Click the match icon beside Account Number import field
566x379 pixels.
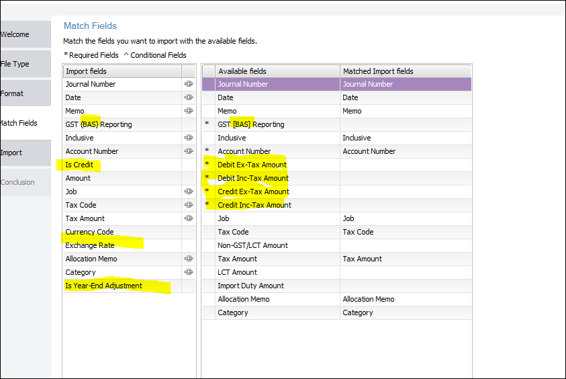188,151
